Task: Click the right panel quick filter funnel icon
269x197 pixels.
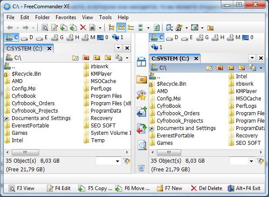Action: tap(260, 161)
